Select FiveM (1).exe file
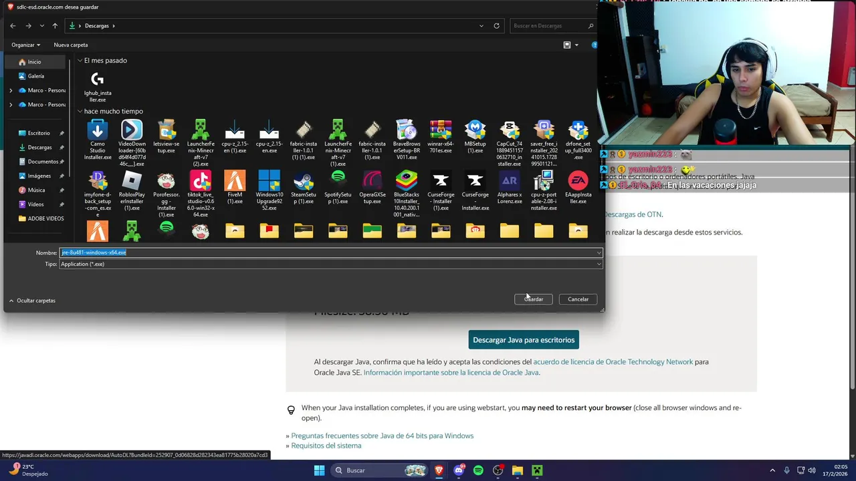 point(235,188)
